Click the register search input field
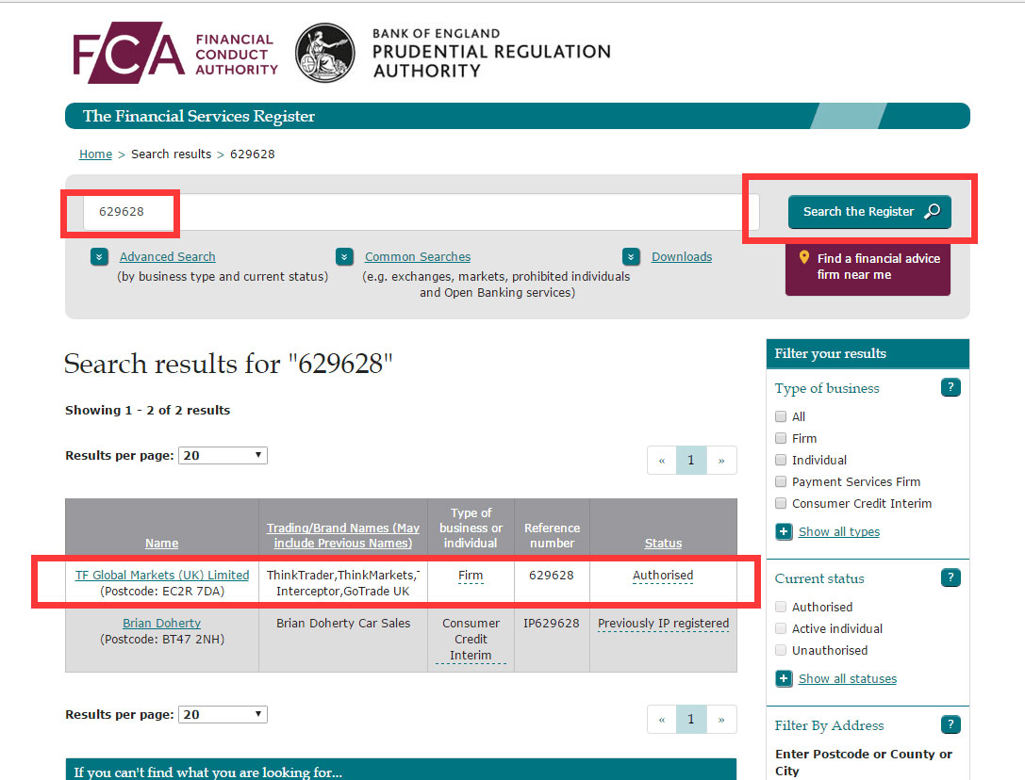 click(421, 212)
